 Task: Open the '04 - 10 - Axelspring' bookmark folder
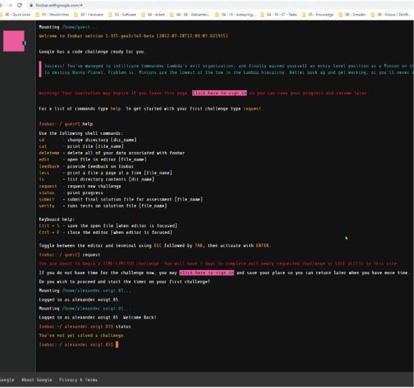pos(236,15)
